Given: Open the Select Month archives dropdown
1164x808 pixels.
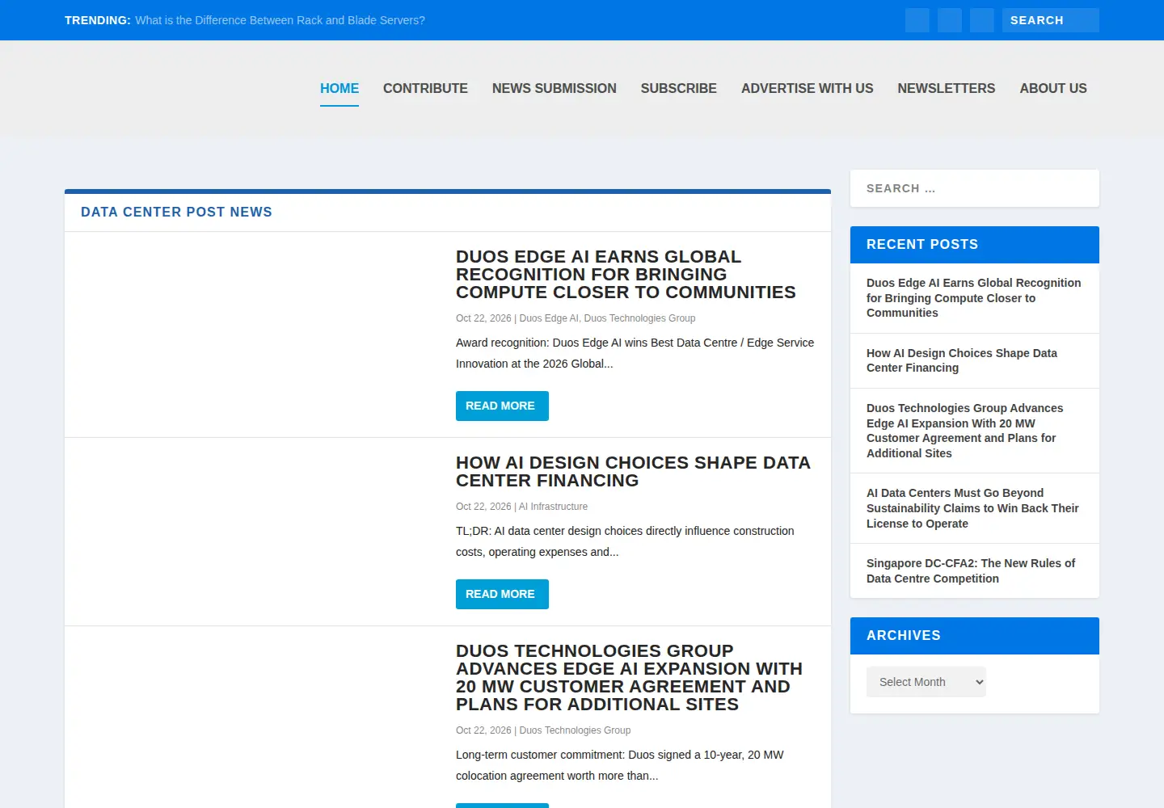Looking at the screenshot, I should tap(926, 682).
